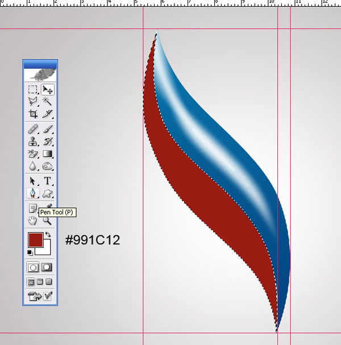
Task: Choose the Path Selection arrow tool
Action: [x=33, y=181]
